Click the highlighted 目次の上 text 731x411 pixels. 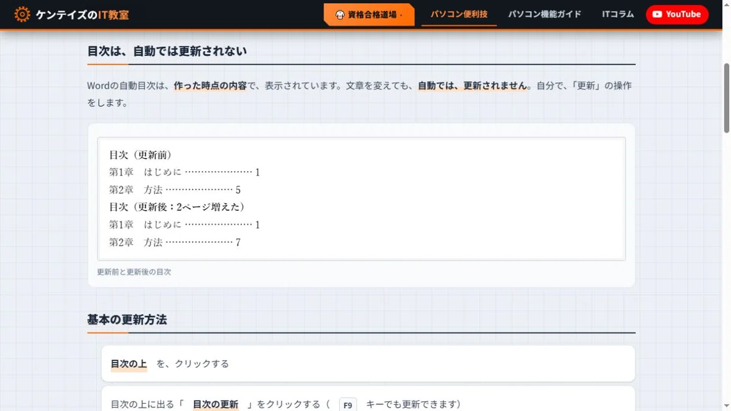(129, 364)
